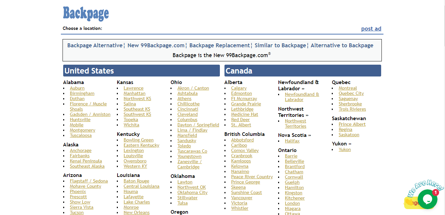Select Saskatoon location
Viewport: 445px width, 215px height.
click(x=349, y=135)
